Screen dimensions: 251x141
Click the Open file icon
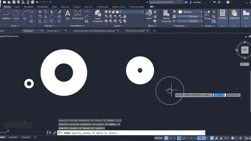(9, 2)
